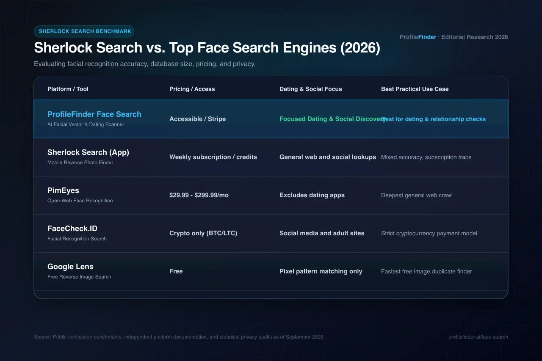Click the Best Practical Use Case column header

coord(415,89)
